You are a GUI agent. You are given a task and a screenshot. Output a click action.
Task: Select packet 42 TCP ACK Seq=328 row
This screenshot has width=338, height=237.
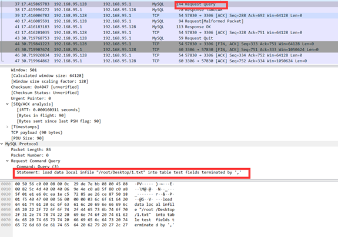pyautogui.click(x=169, y=32)
